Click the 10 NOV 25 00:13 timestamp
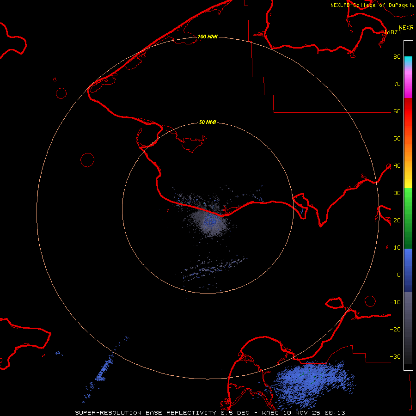 pos(314,413)
